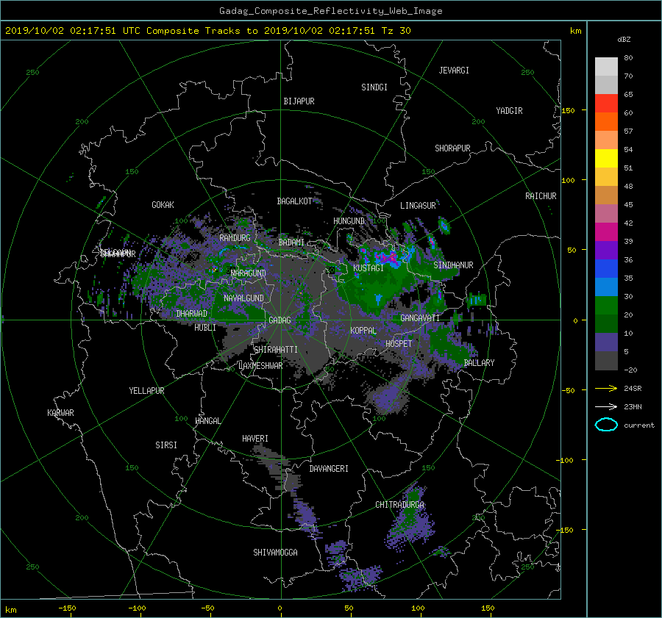This screenshot has width=662, height=618.
Task: Click the NARAGUND city label
Action: 249,273
